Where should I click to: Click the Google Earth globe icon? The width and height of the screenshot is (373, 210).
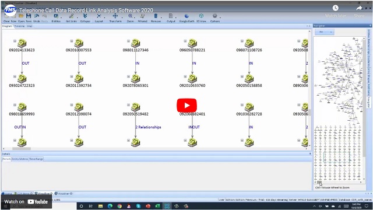[x=186, y=16]
